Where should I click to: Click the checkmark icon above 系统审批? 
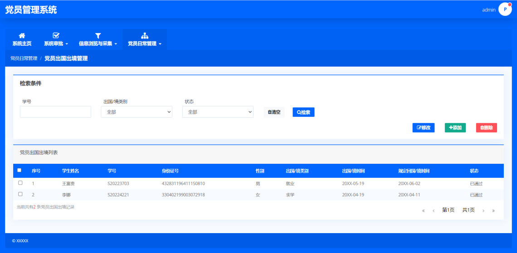[56, 36]
